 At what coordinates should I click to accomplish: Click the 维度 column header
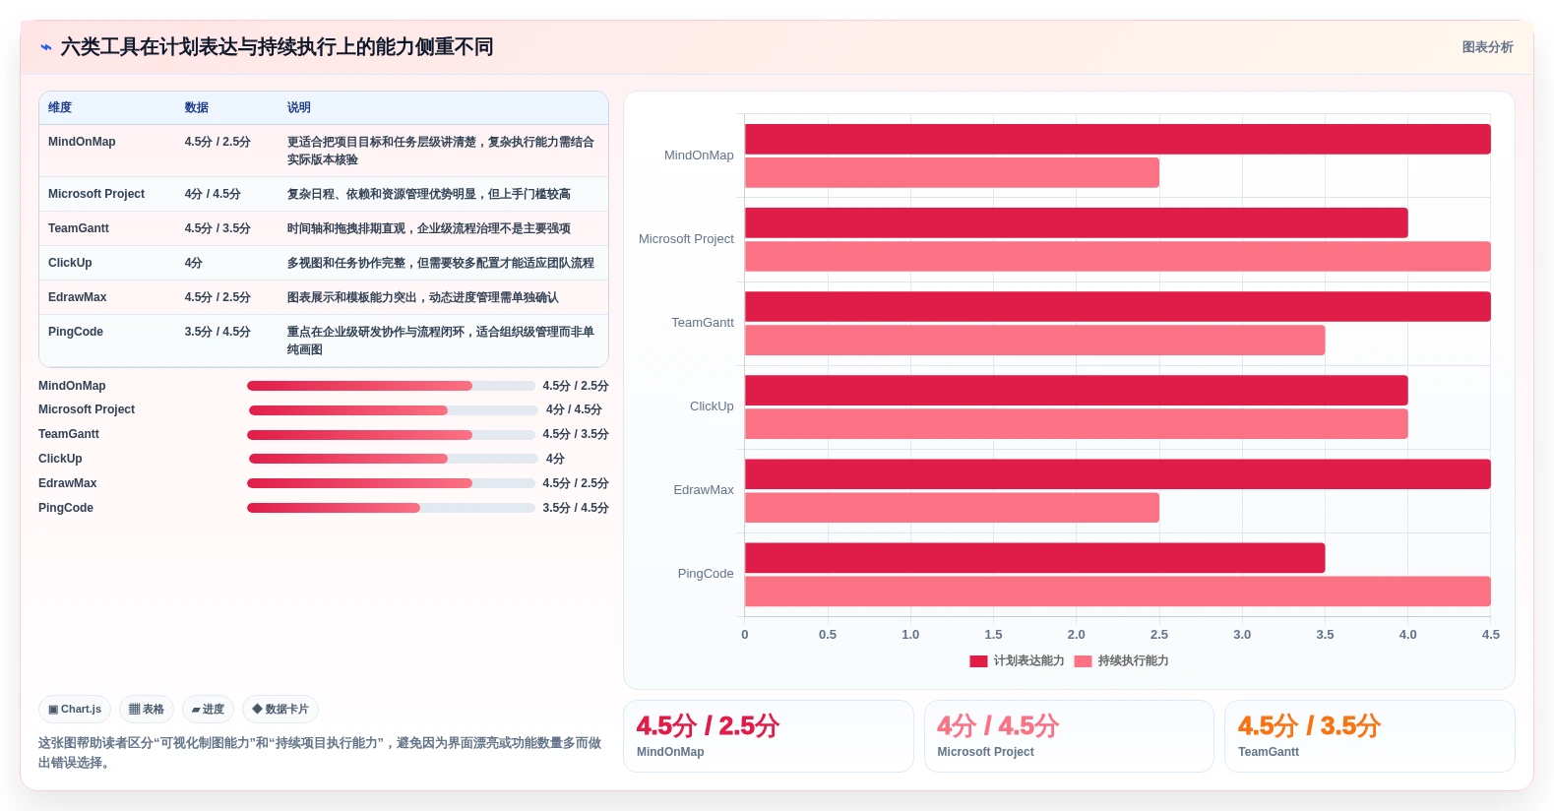[60, 107]
